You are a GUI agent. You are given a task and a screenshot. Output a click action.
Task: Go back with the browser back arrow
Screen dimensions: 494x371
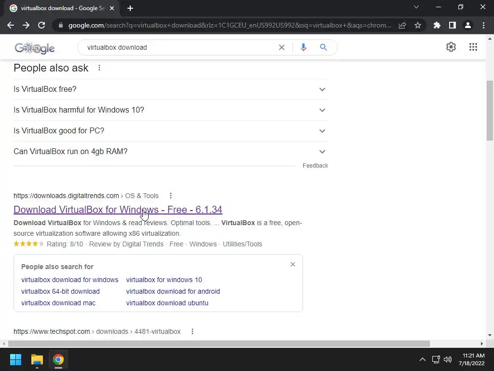click(11, 25)
